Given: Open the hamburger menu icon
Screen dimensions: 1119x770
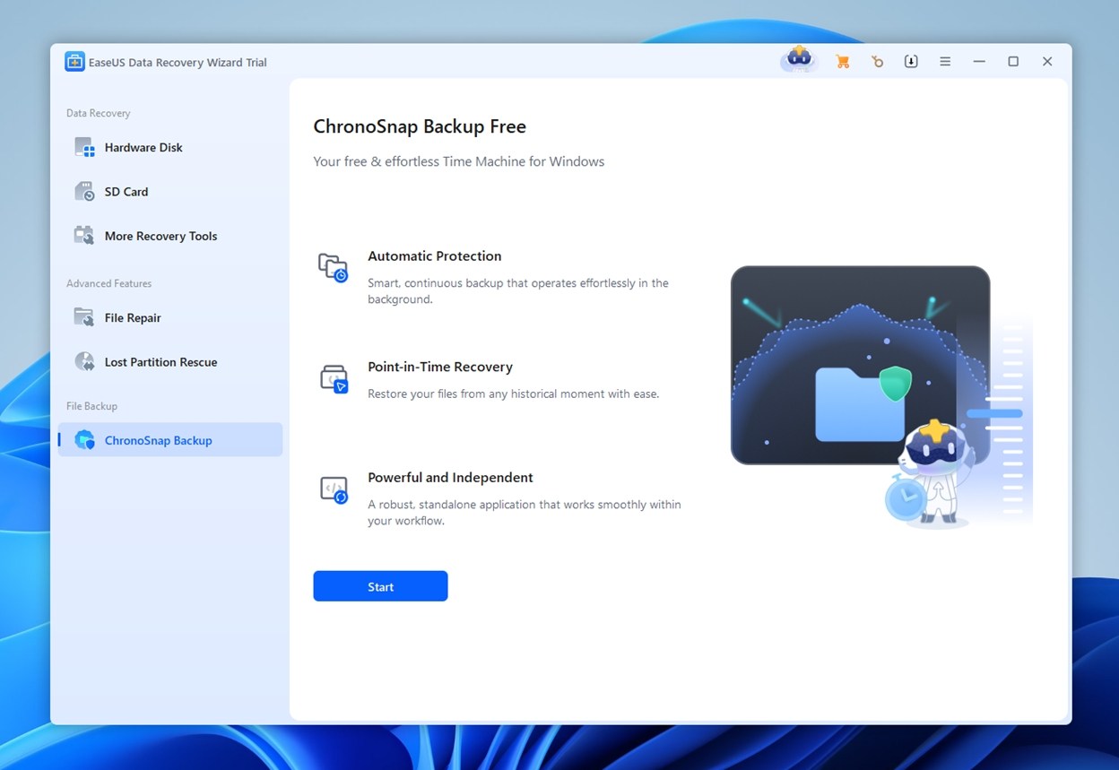Looking at the screenshot, I should tap(945, 62).
